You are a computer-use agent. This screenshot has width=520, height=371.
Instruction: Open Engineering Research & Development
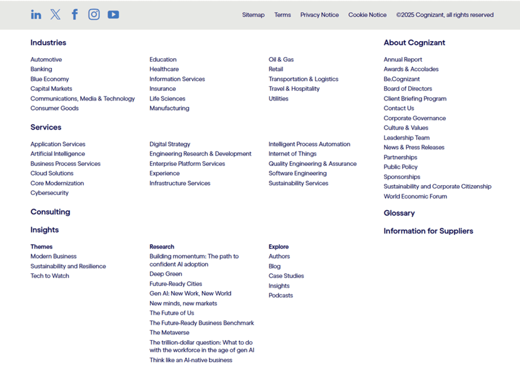(200, 154)
